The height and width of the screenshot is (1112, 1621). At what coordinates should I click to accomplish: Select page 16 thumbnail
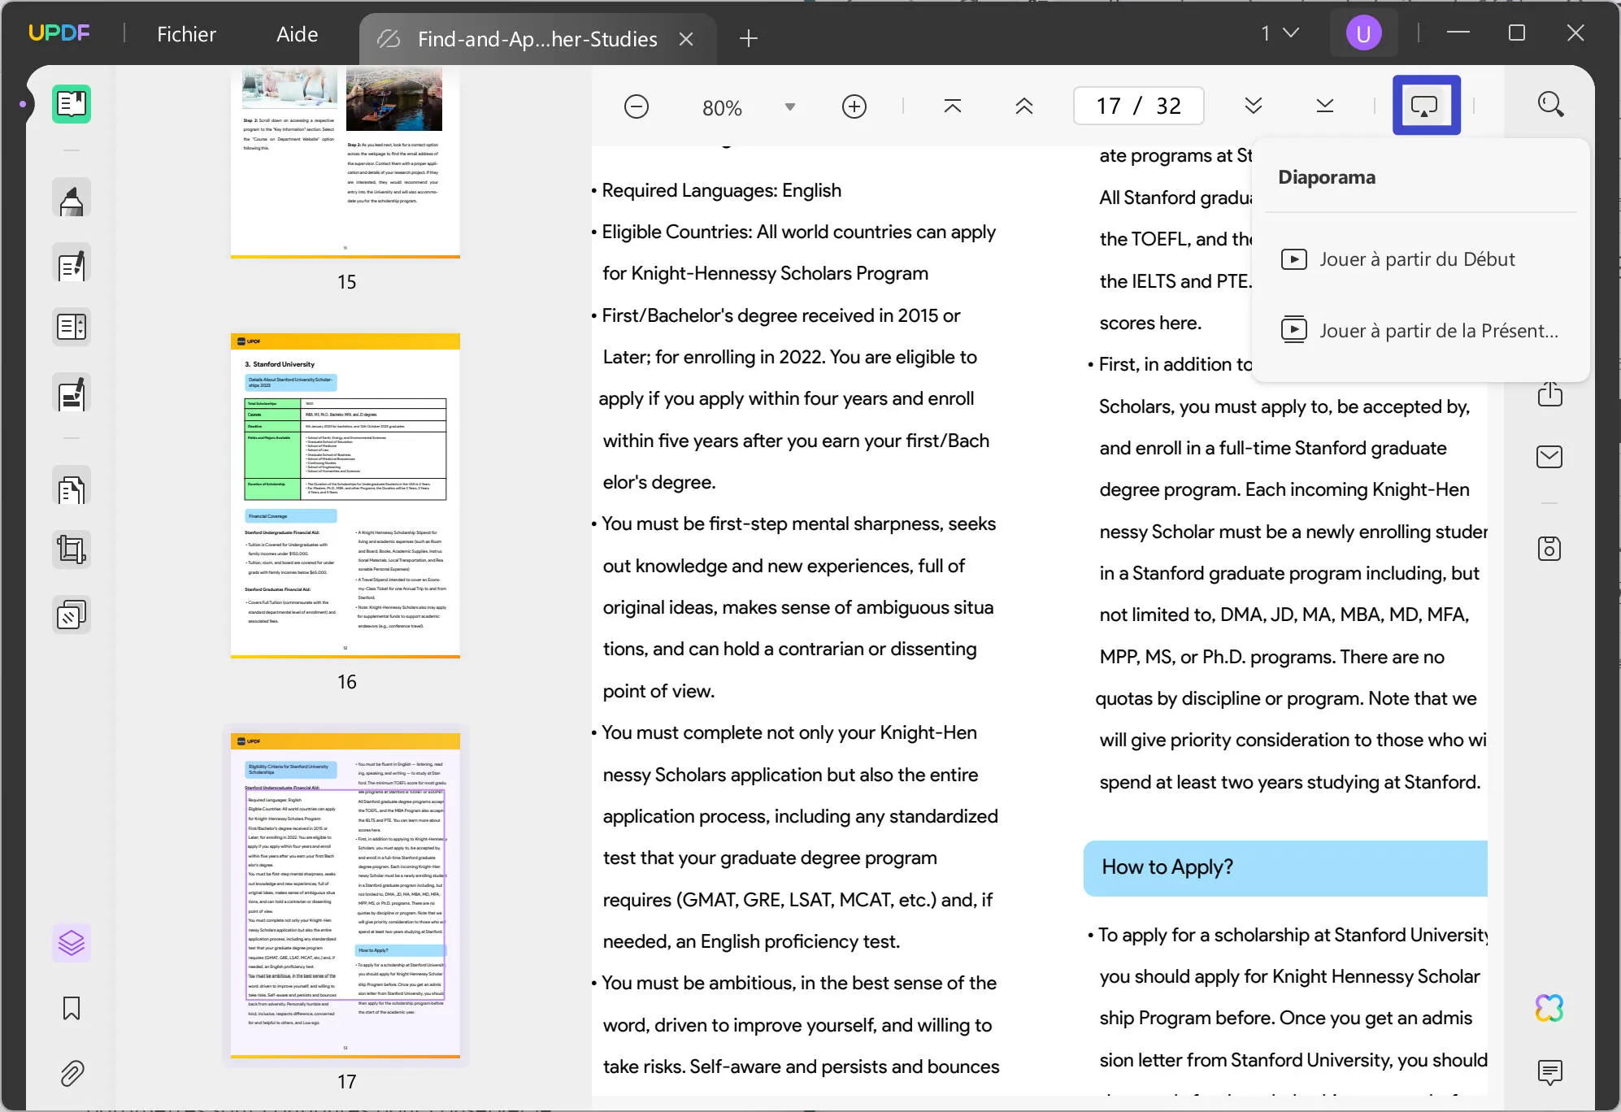coord(345,495)
